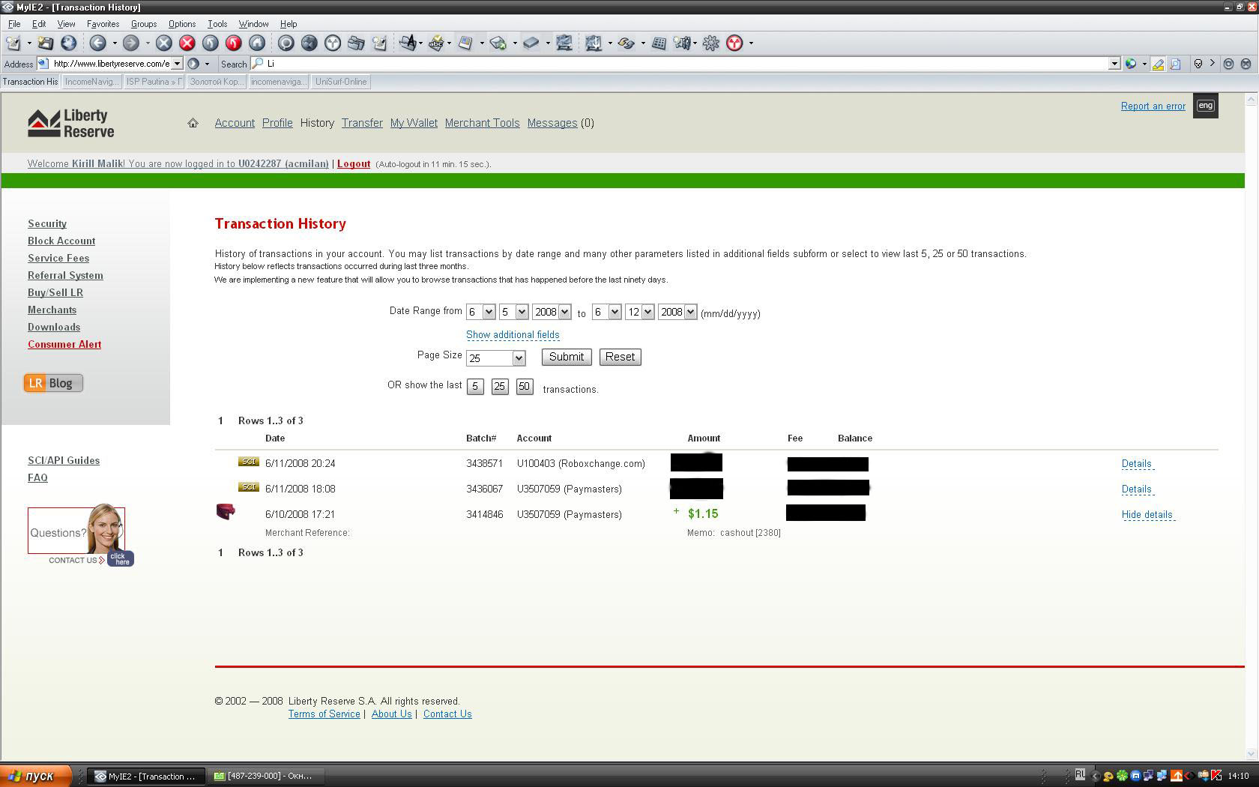Open the LR Blog badge
This screenshot has height=787, width=1259.
pyautogui.click(x=53, y=383)
